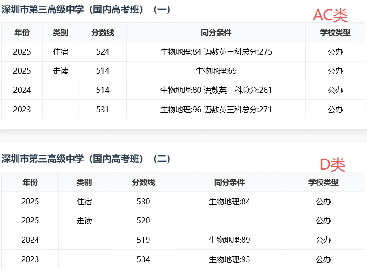The width and height of the screenshot is (367, 271).
Task: Select 走读 in the 生物地理:69 row
Action: point(60,71)
